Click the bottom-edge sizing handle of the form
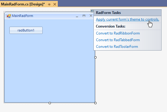Image resolution: width=167 pixels, height=112 pixels. (50, 103)
